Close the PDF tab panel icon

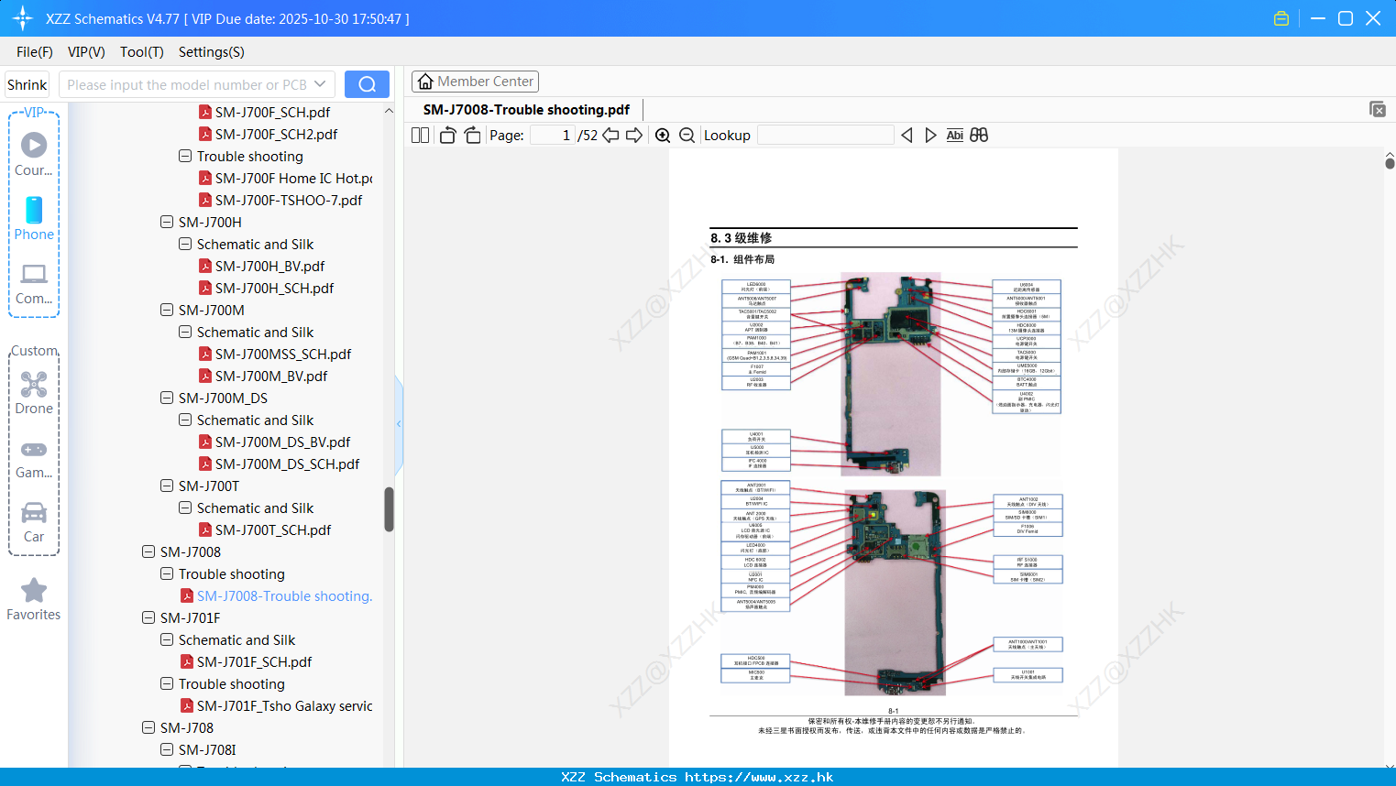point(1377,109)
